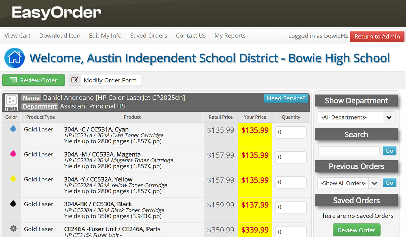Image resolution: width=406 pixels, height=237 pixels.
Task: Click the Saved Orders sidebar heading
Action: click(356, 200)
